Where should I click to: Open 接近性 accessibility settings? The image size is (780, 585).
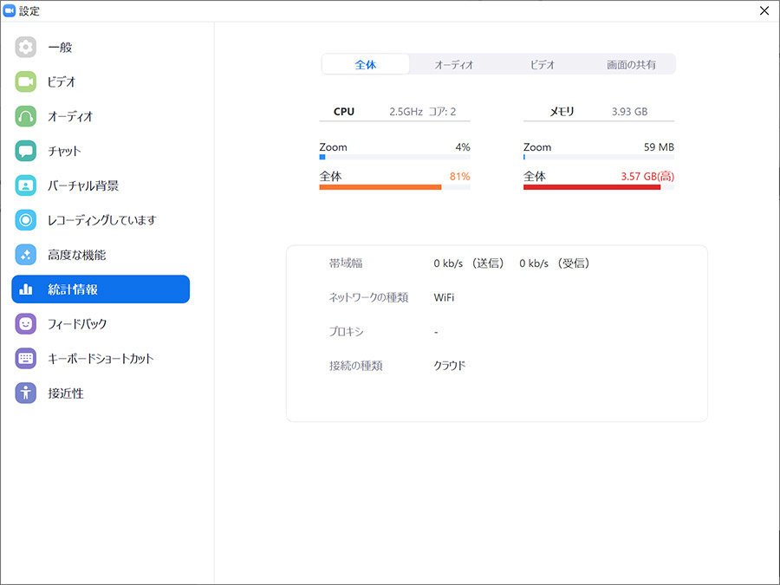(101, 393)
